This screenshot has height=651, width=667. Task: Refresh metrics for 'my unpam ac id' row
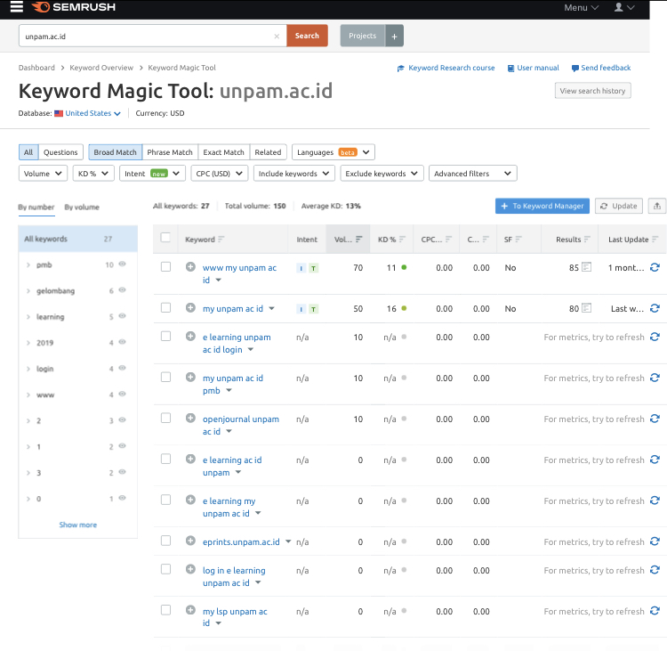pos(655,308)
